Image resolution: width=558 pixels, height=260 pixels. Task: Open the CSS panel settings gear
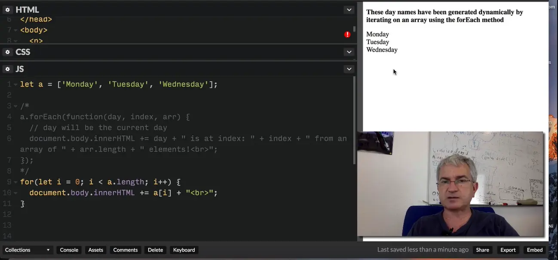[7, 52]
